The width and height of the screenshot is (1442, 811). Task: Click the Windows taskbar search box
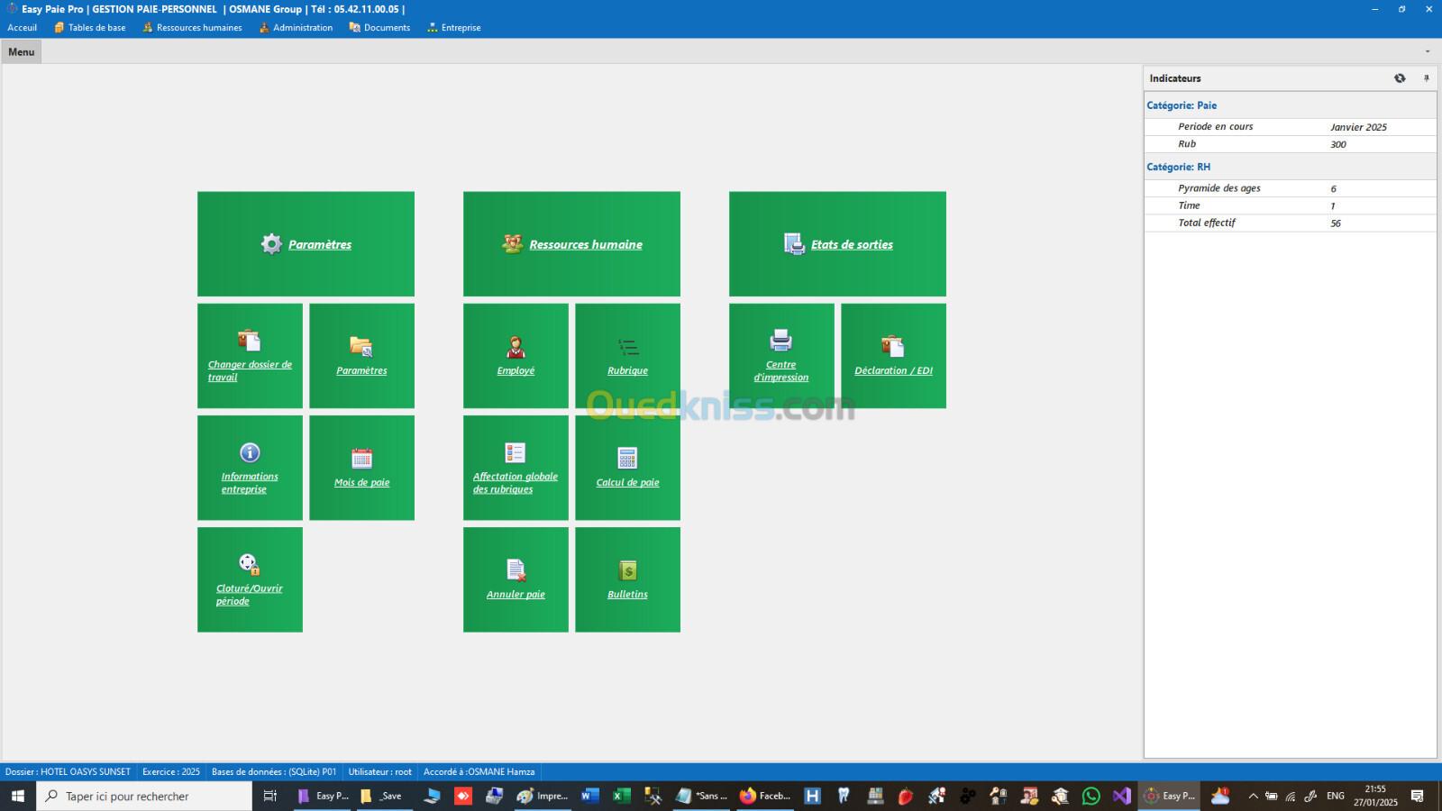tap(144, 796)
